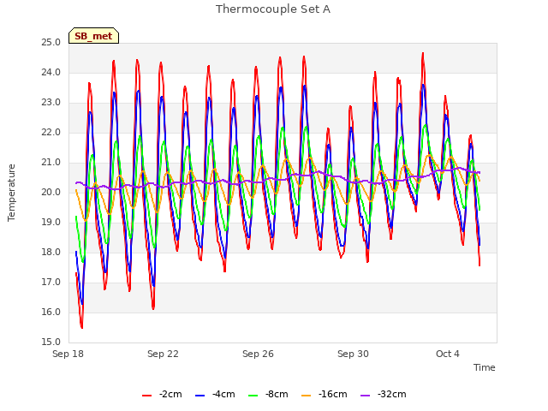Select the -8cm legend label
The height and width of the screenshot is (411, 548).
coord(277,394)
